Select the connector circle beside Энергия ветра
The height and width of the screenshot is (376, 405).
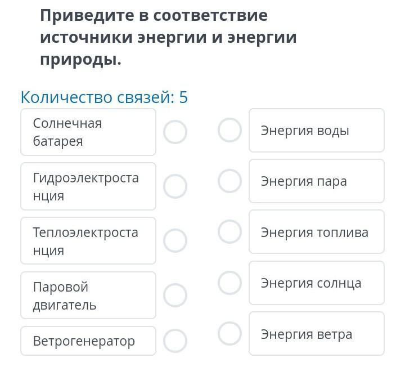pos(229,333)
